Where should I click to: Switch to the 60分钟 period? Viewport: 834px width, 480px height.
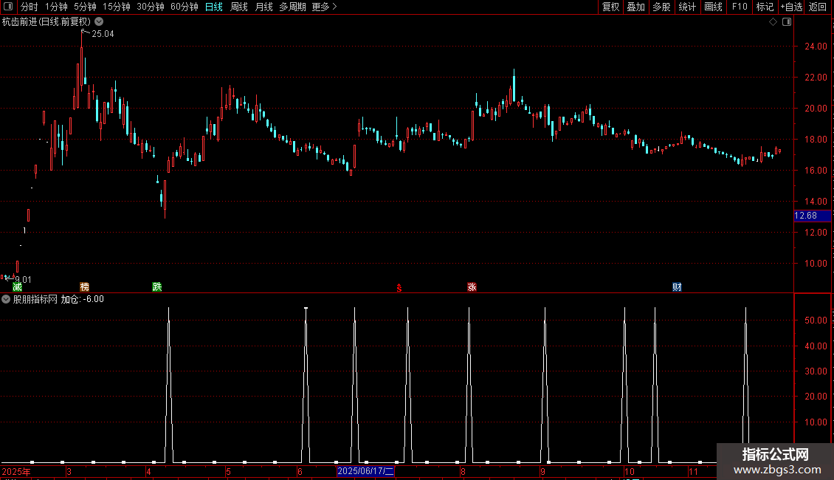(x=185, y=7)
